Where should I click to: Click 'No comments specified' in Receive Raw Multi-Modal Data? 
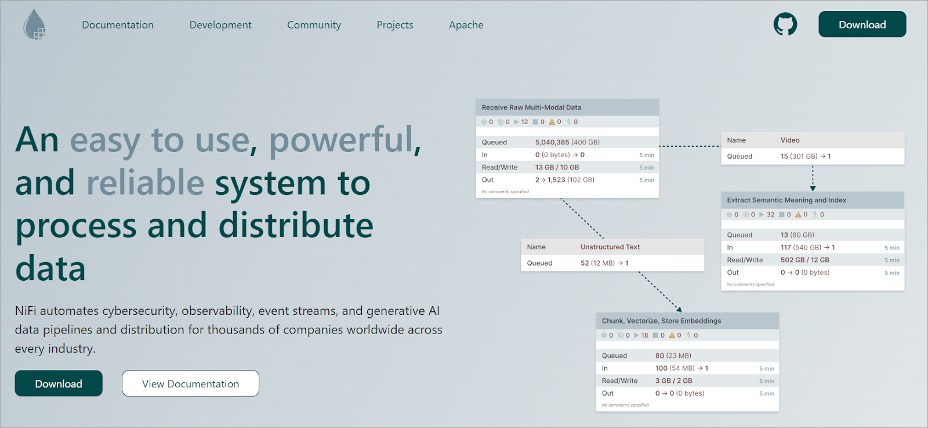click(505, 191)
